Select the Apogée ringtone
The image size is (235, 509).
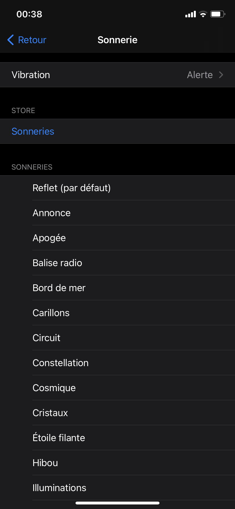49,238
